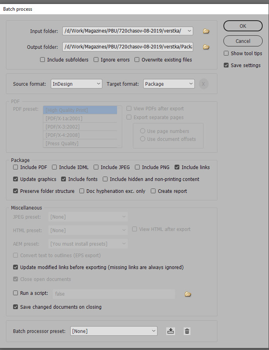
Task: Expand the Input folder path dropdown
Action: [189, 31]
